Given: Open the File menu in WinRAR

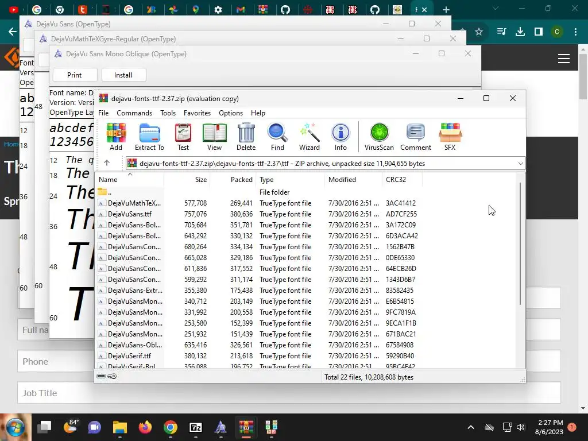Looking at the screenshot, I should [x=103, y=113].
